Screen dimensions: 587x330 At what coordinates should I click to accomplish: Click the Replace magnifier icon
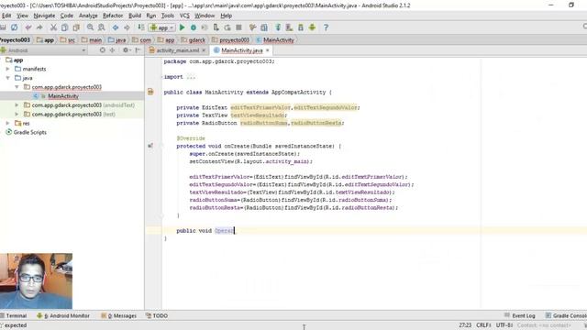coord(102,27)
